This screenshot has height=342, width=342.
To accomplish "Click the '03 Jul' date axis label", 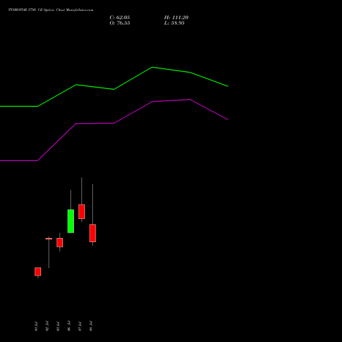I will click(58, 326).
